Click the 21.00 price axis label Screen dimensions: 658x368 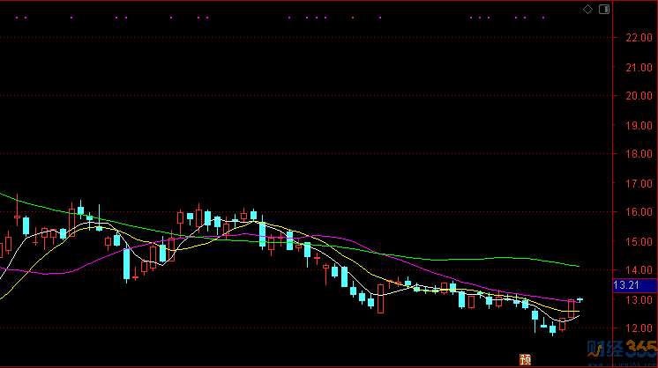[x=639, y=68]
